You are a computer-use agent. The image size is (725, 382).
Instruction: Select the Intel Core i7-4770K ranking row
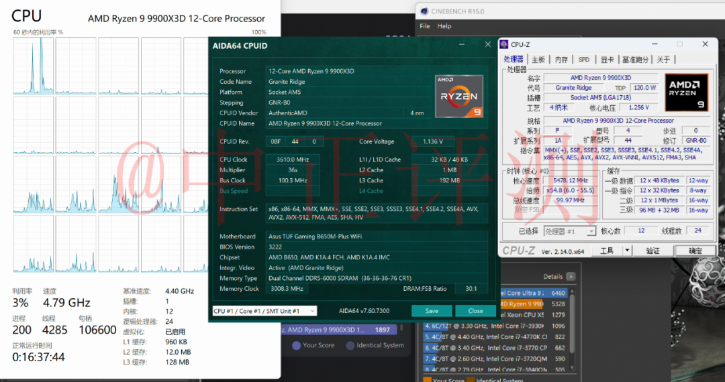click(x=495, y=337)
